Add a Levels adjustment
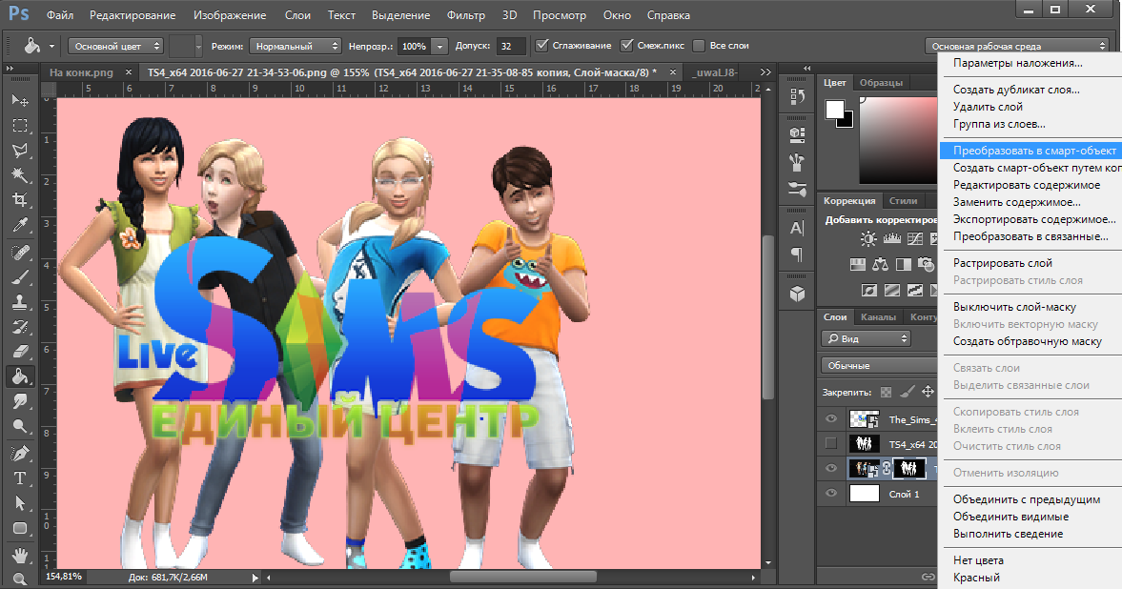The image size is (1122, 589). pyautogui.click(x=892, y=238)
